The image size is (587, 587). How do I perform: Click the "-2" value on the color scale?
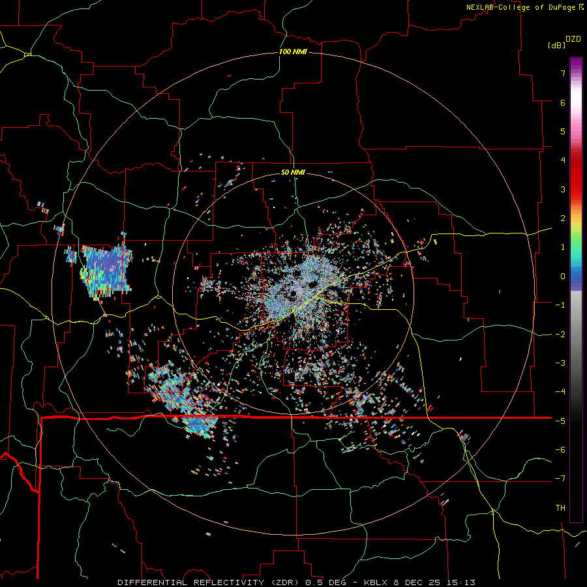560,335
